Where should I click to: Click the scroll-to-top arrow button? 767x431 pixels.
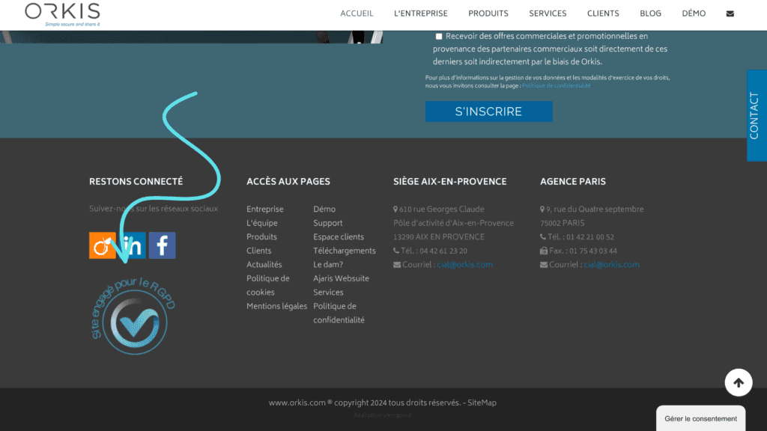coord(738,382)
